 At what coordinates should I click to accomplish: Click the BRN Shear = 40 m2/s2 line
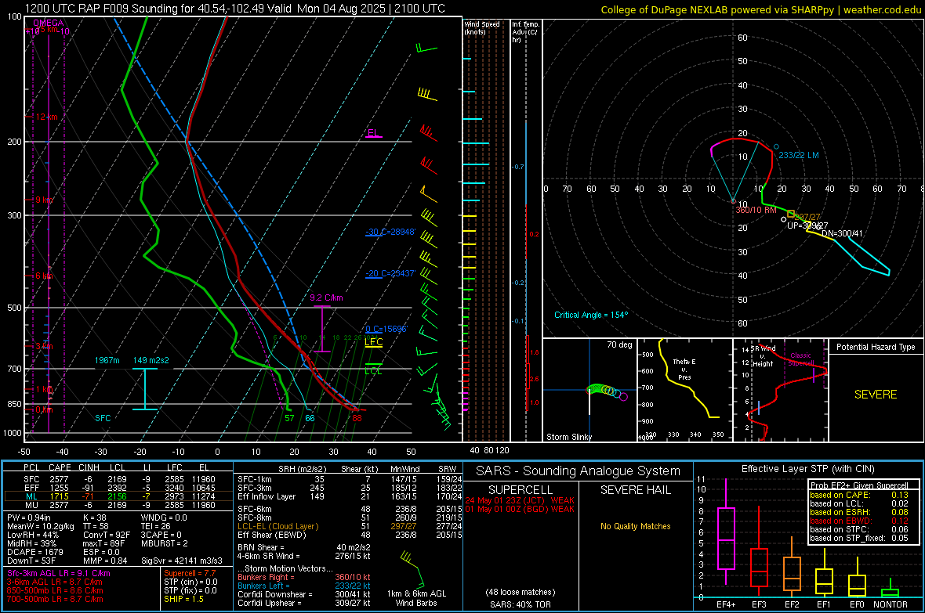[304, 547]
